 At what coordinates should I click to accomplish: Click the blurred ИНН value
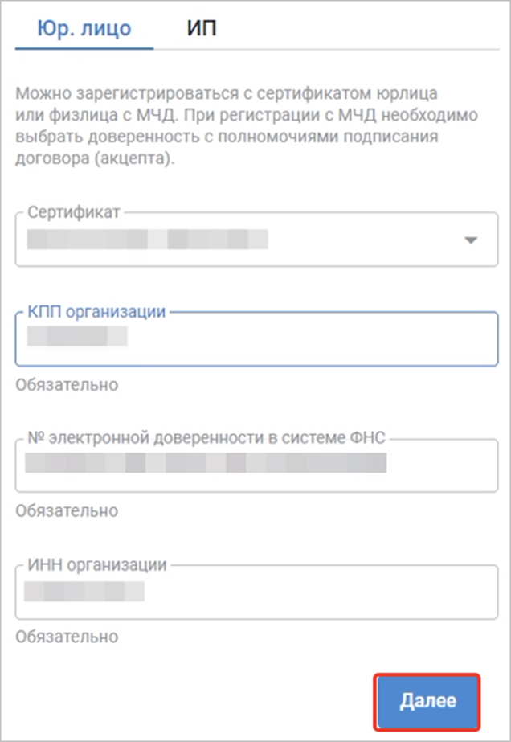[84, 592]
